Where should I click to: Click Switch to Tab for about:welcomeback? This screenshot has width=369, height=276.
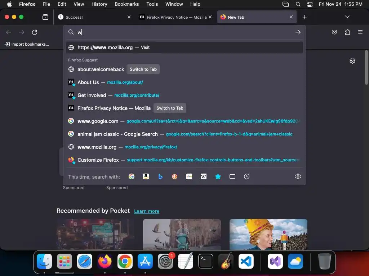pos(143,69)
